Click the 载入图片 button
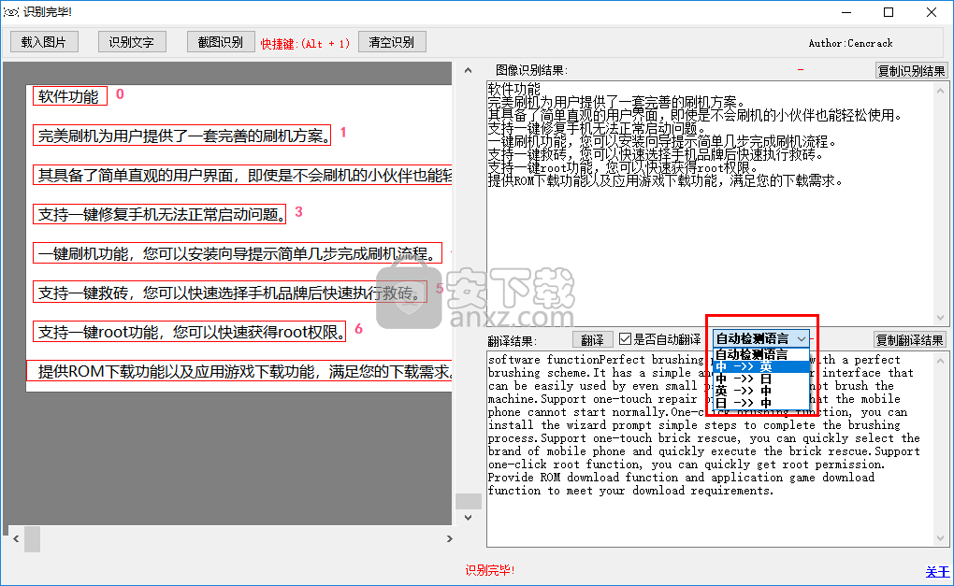This screenshot has height=586, width=954. [44, 42]
